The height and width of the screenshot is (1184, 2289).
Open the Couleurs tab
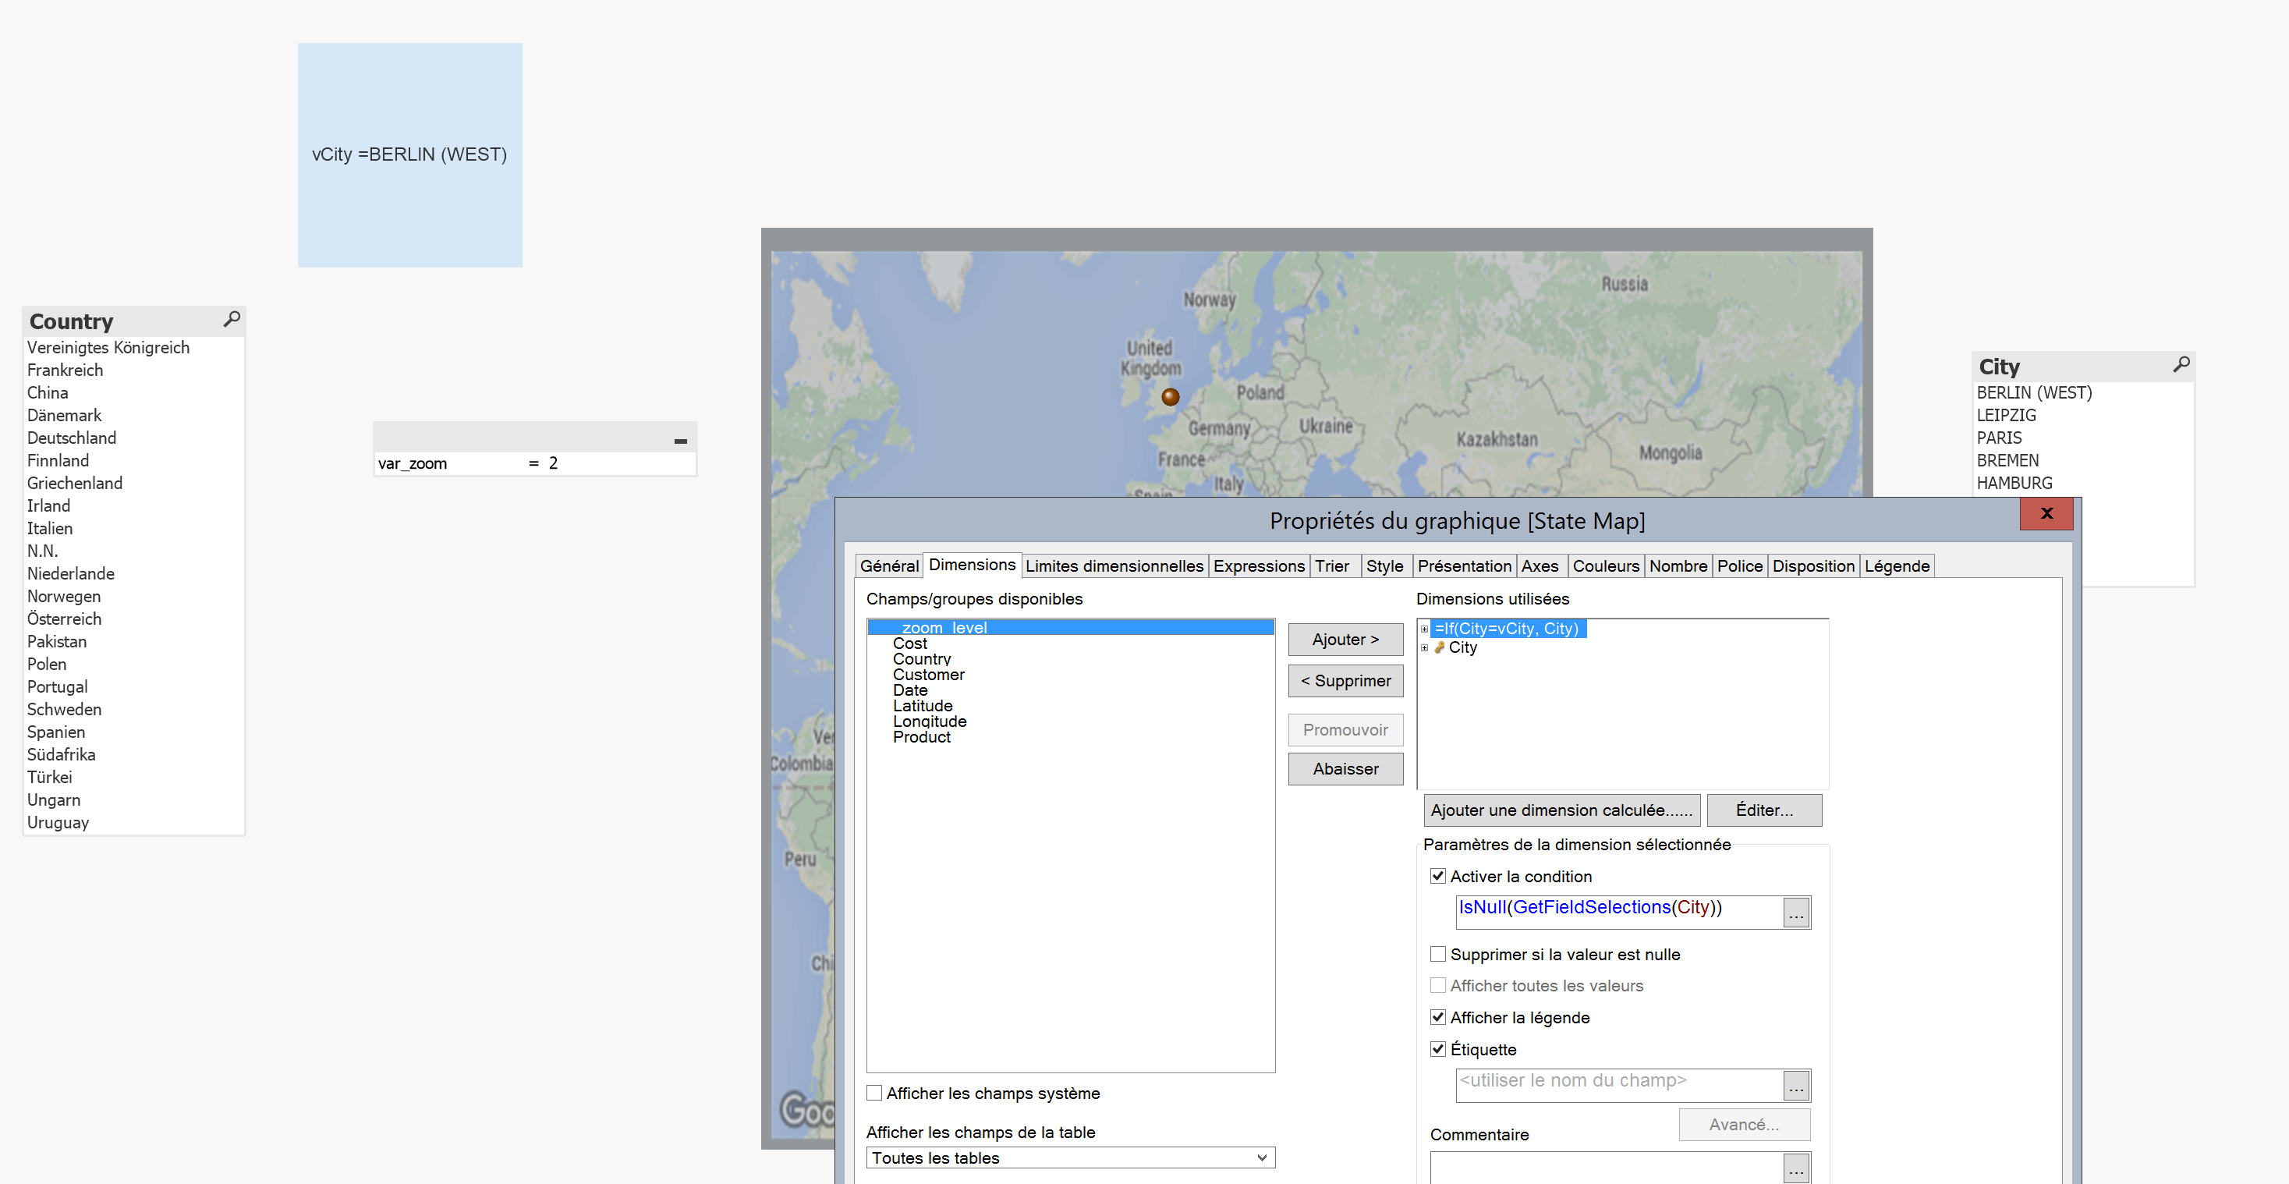pyautogui.click(x=1605, y=565)
